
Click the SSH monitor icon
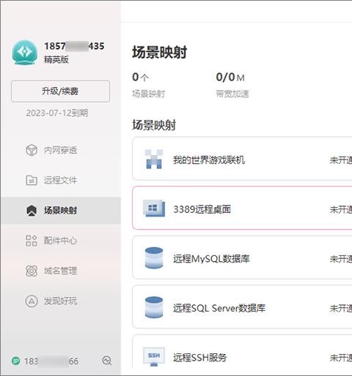coord(154,357)
